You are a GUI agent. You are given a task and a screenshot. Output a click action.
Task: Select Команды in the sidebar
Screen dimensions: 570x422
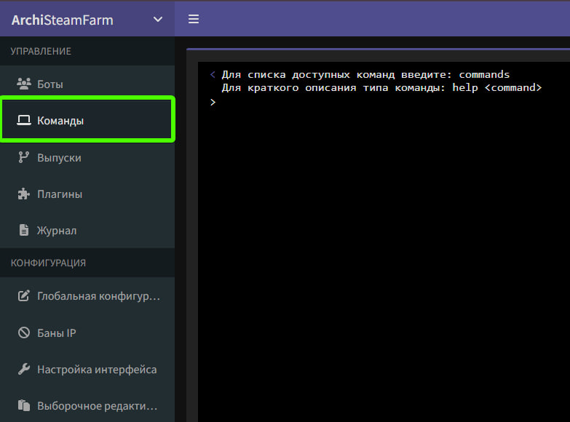(60, 121)
